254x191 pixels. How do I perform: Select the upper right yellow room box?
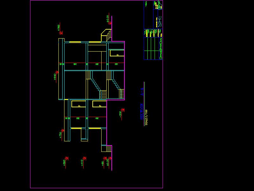click(x=117, y=53)
